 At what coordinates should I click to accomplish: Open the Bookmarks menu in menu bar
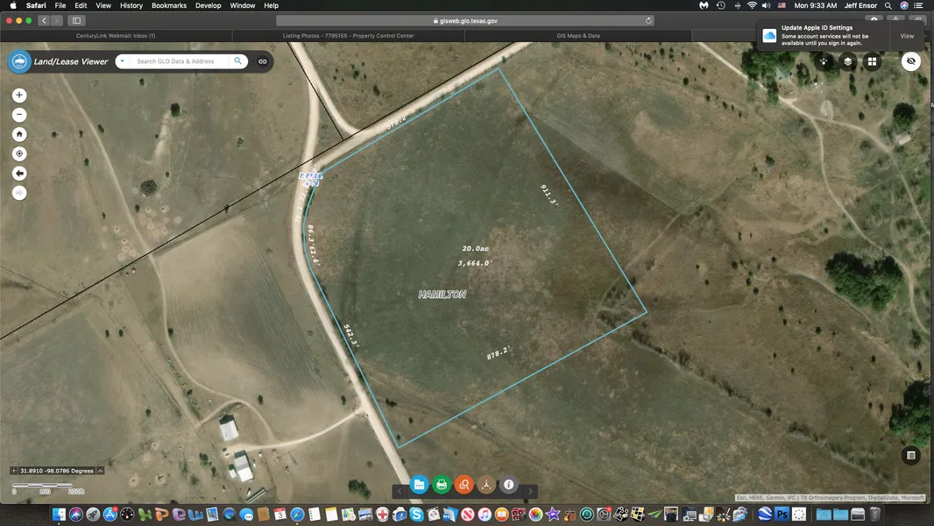click(168, 5)
